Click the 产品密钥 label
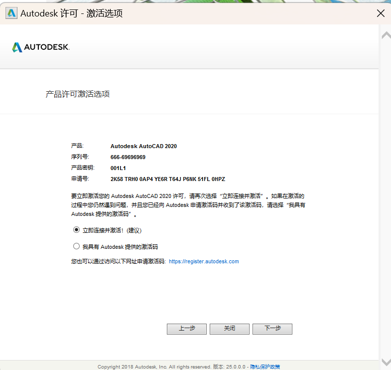The height and width of the screenshot is (370, 391). (x=83, y=168)
